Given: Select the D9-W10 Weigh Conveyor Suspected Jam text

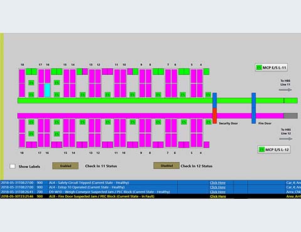Looking at the screenshot, I should [109, 192].
